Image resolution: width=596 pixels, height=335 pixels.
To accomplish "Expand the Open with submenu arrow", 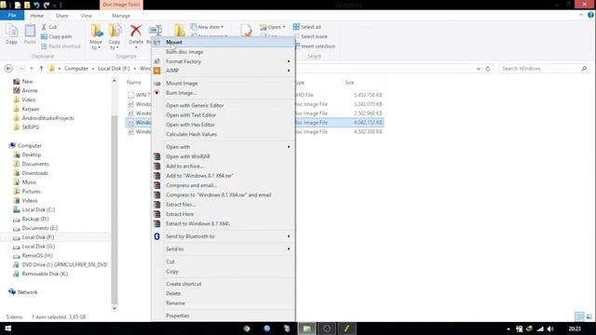I will click(x=289, y=147).
